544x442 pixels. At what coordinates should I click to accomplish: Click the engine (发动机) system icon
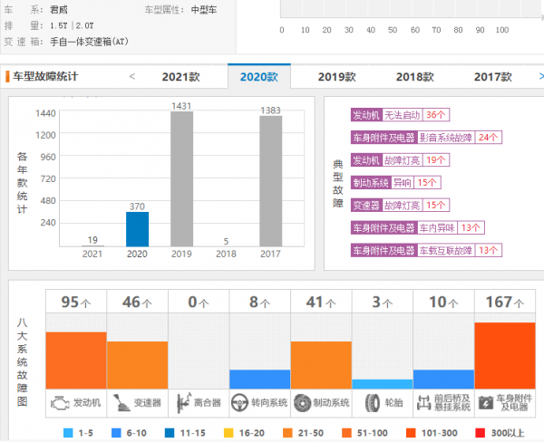(60, 401)
